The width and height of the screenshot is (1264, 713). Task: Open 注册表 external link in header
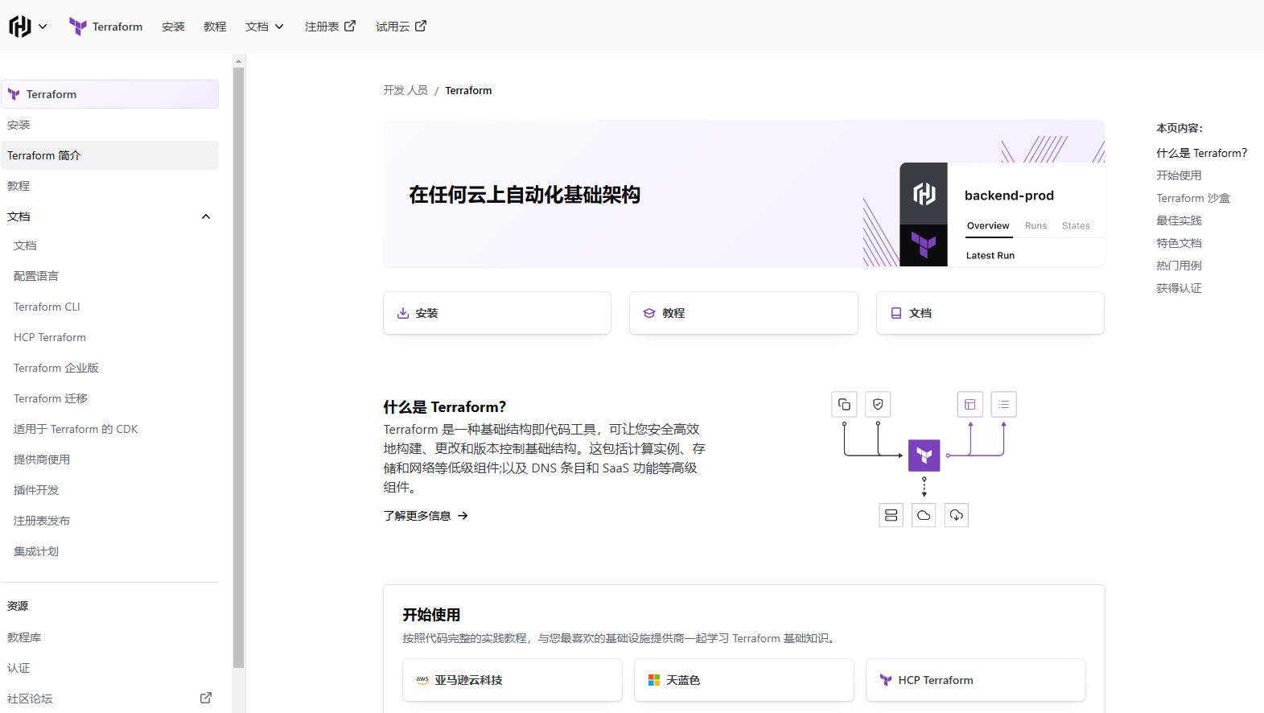click(x=330, y=27)
